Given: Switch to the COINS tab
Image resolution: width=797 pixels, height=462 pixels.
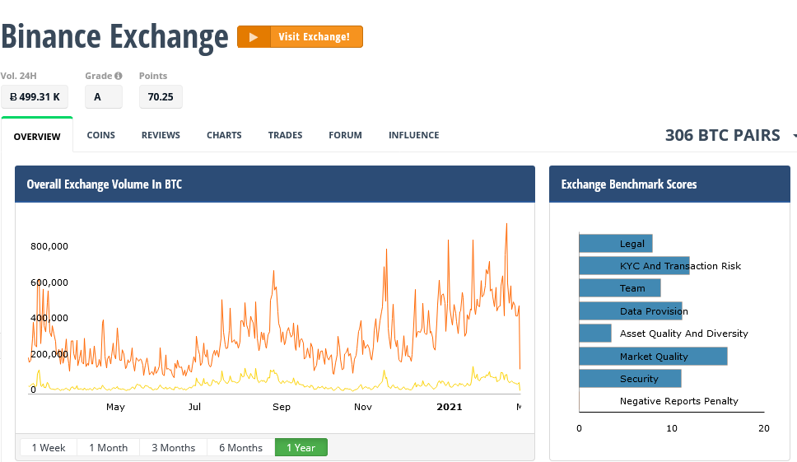Looking at the screenshot, I should point(100,135).
